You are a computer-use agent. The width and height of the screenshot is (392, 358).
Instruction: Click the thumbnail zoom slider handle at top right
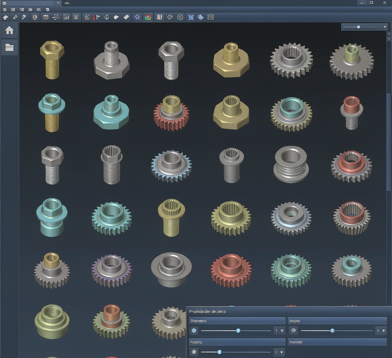click(x=358, y=27)
